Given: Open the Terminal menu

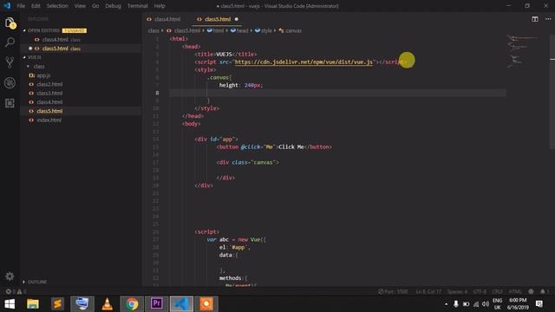Looking at the screenshot, I should point(137,6).
